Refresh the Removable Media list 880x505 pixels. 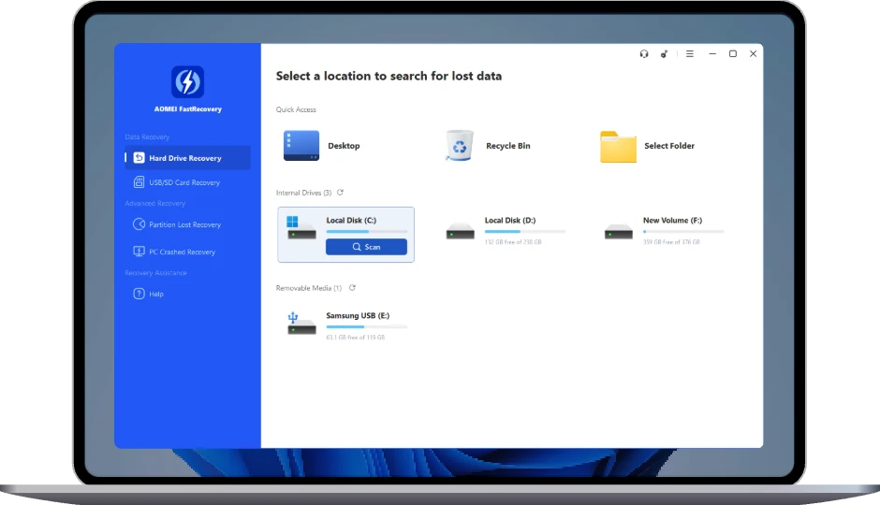pyautogui.click(x=352, y=287)
